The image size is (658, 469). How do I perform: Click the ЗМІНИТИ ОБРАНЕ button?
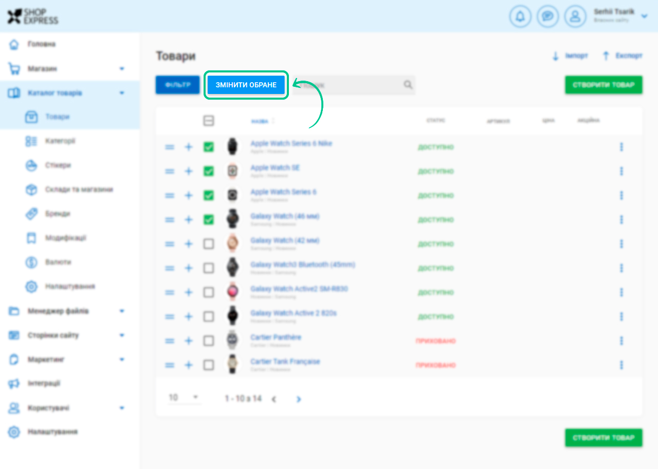tap(246, 85)
